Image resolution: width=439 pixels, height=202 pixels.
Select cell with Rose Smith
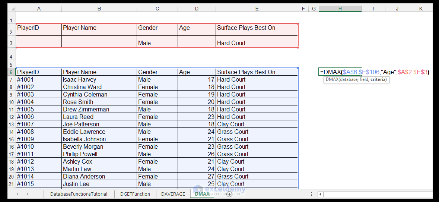pos(99,102)
